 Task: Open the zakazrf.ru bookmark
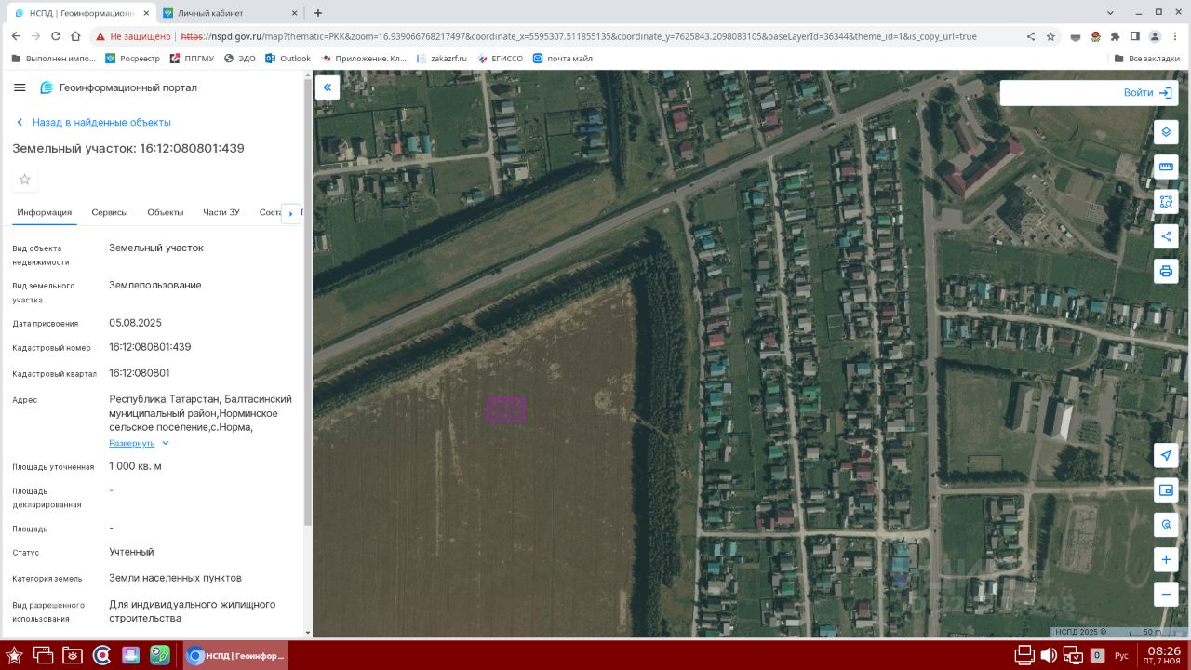[x=442, y=59]
